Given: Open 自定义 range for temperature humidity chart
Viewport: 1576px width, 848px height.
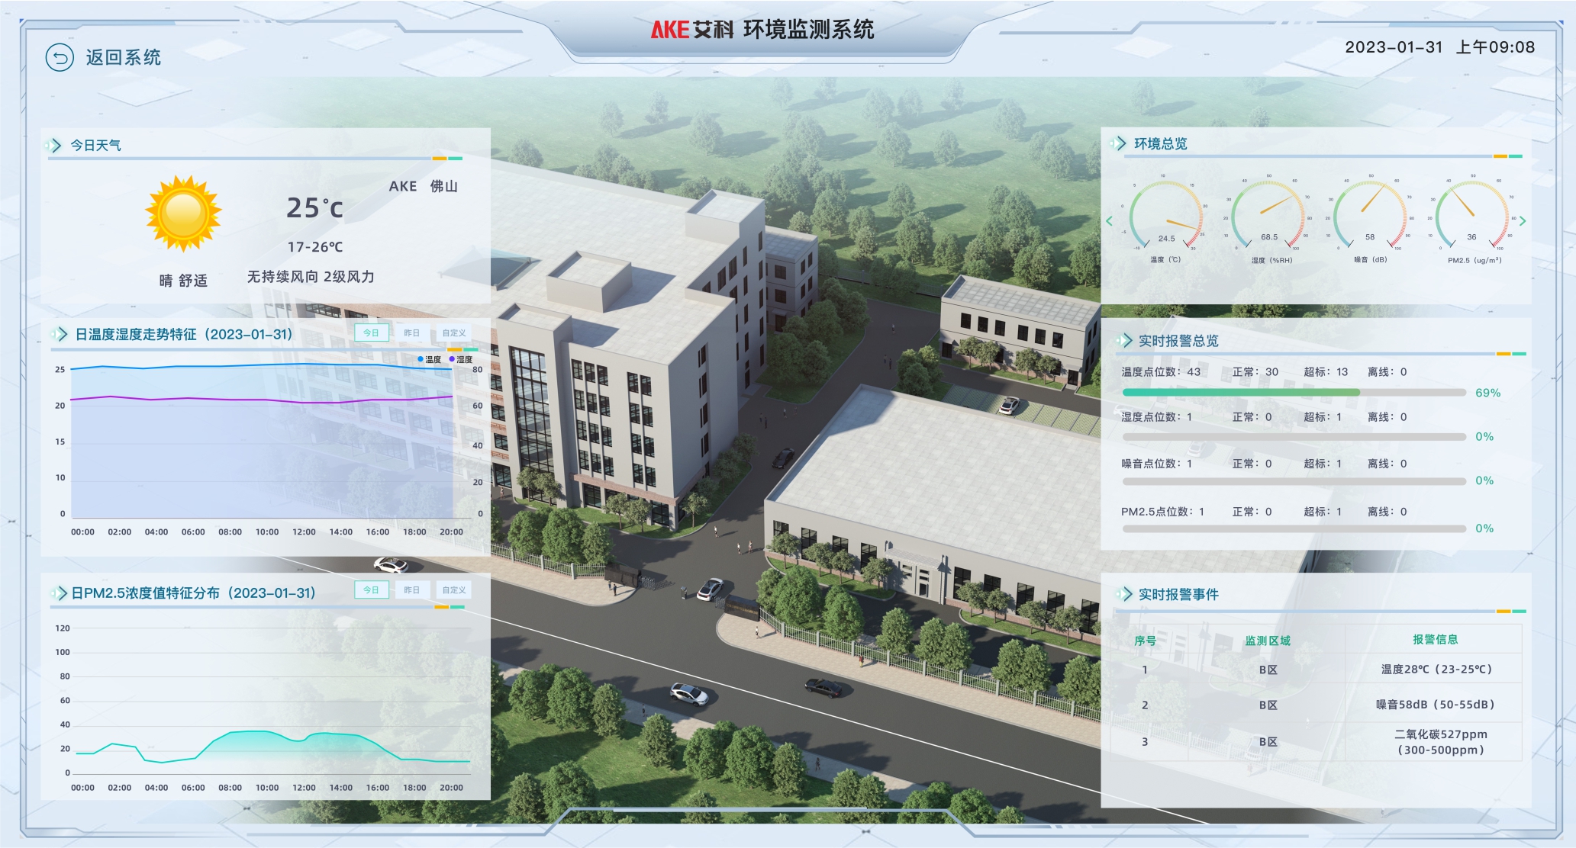Looking at the screenshot, I should tap(453, 332).
